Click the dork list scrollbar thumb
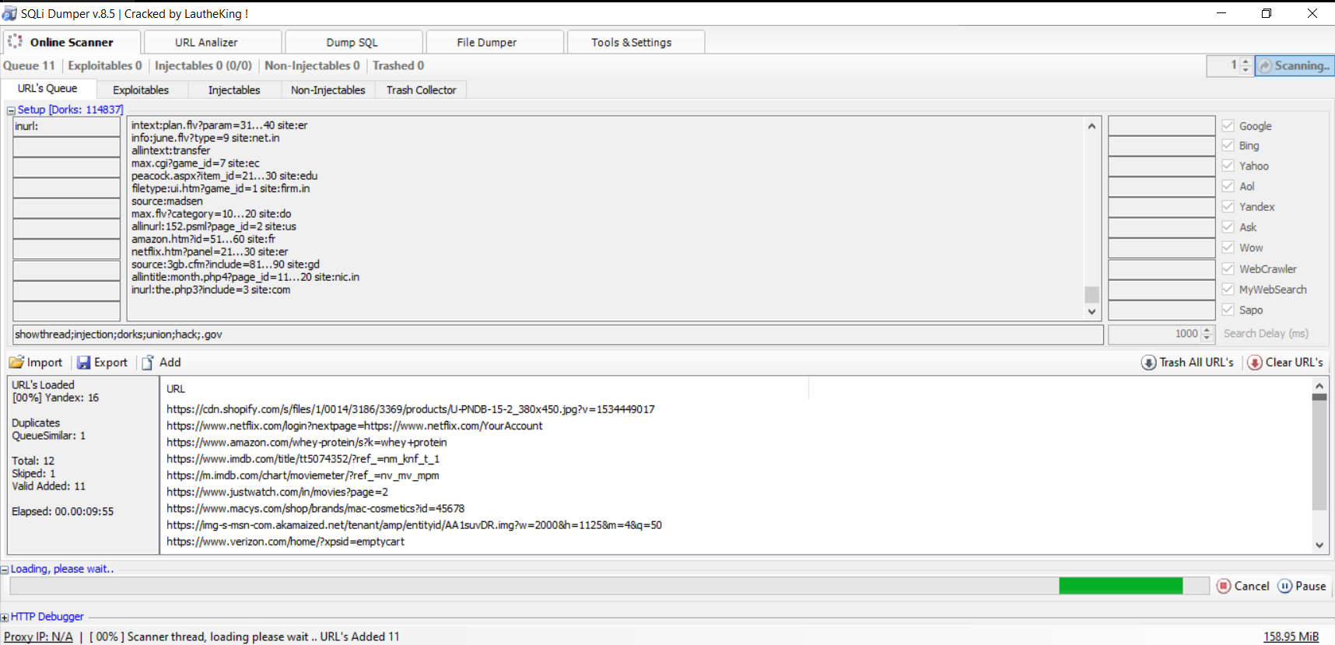Viewport: 1335px width, 645px height. click(x=1091, y=295)
